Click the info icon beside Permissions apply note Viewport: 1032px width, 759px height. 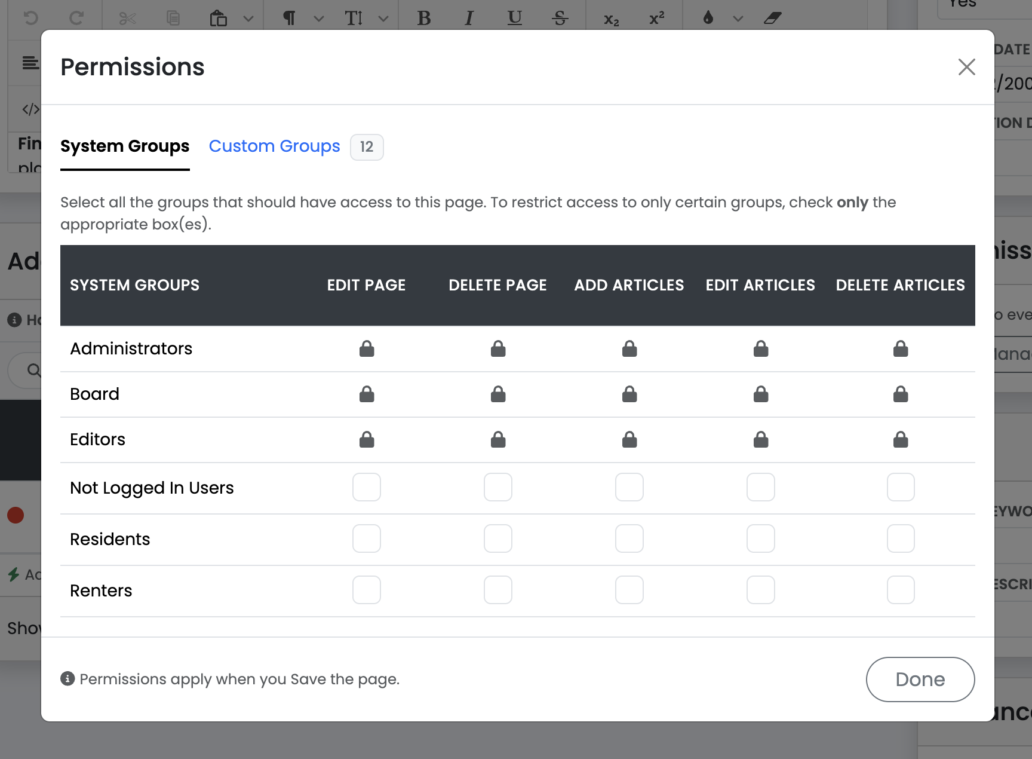tap(67, 679)
